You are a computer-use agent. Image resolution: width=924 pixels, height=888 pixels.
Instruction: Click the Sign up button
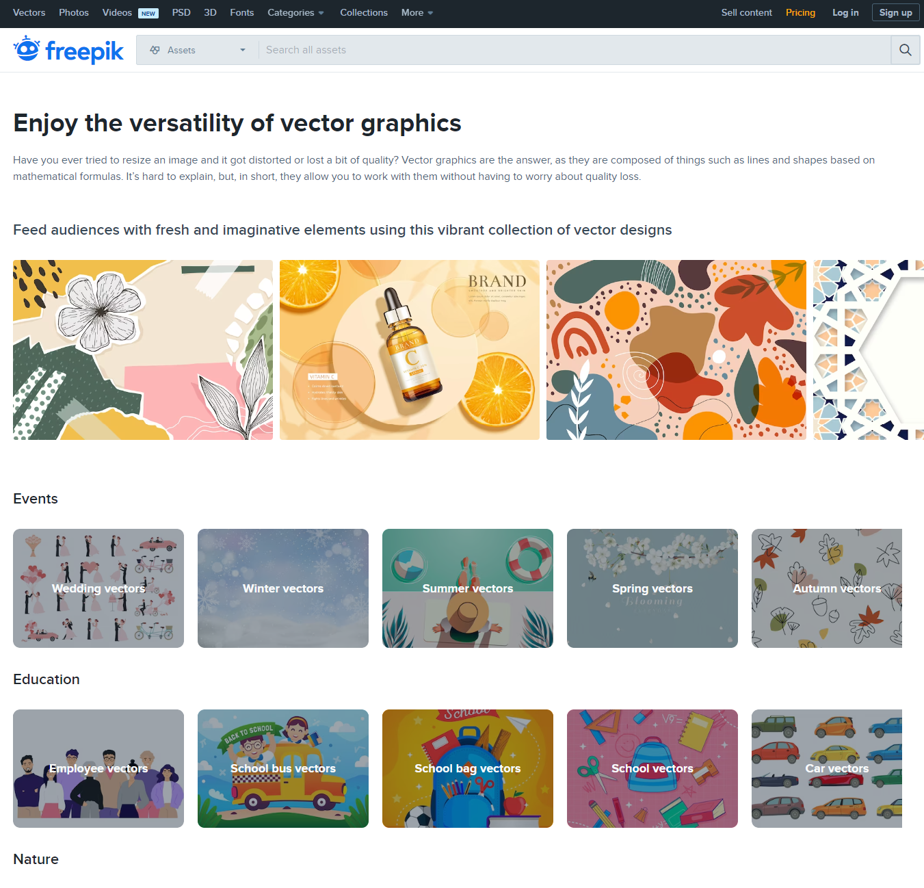click(895, 13)
